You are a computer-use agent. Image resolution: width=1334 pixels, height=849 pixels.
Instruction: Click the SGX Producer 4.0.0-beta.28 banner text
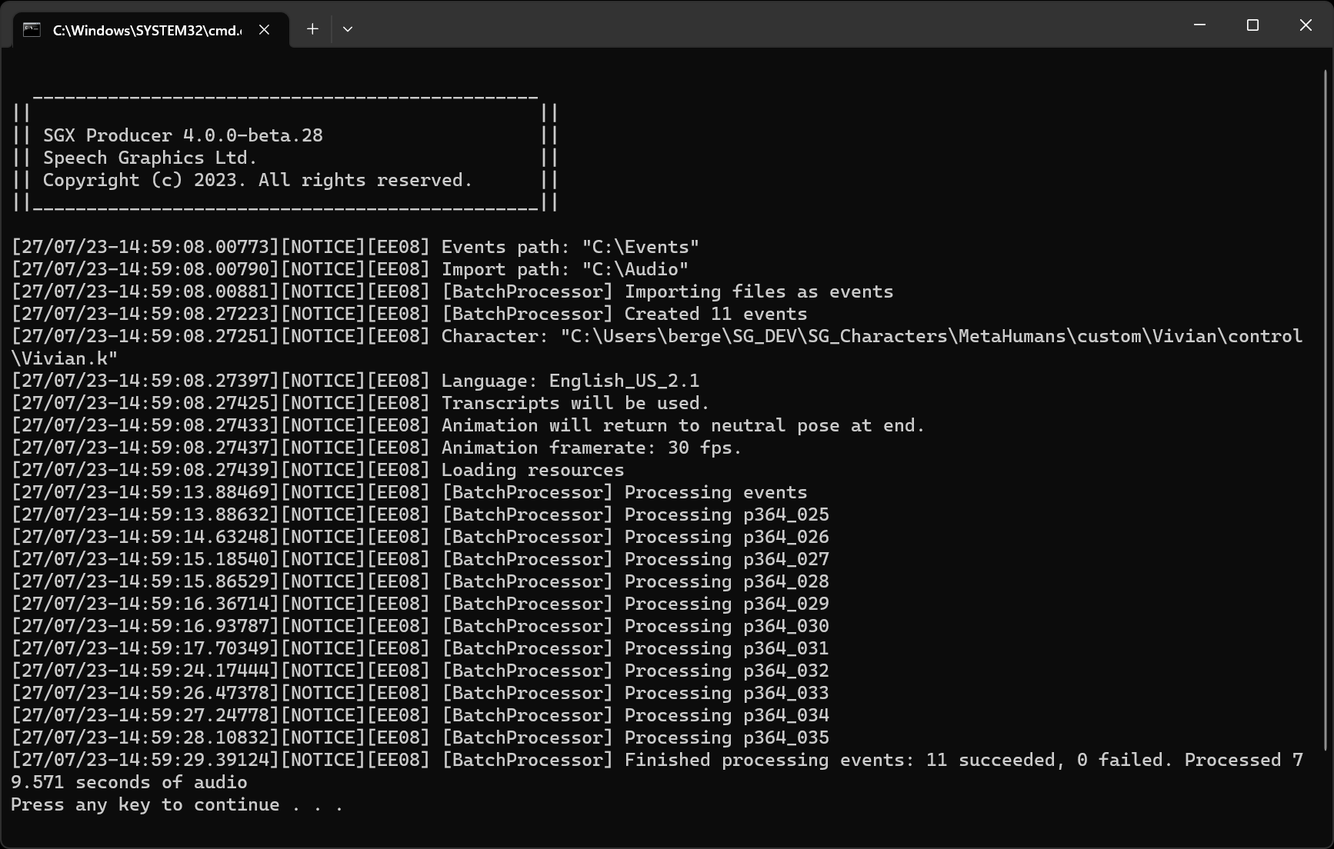[x=183, y=135]
